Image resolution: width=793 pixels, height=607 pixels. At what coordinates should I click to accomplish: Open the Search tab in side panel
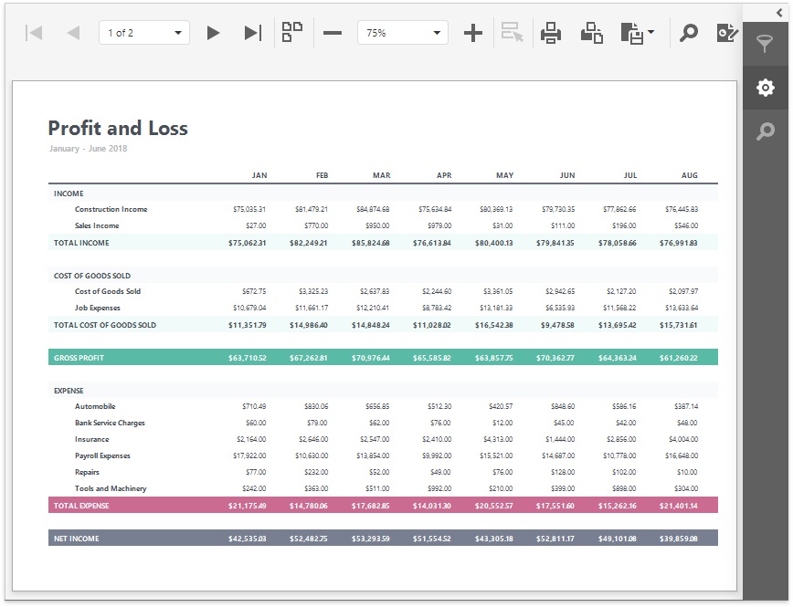coord(766,132)
